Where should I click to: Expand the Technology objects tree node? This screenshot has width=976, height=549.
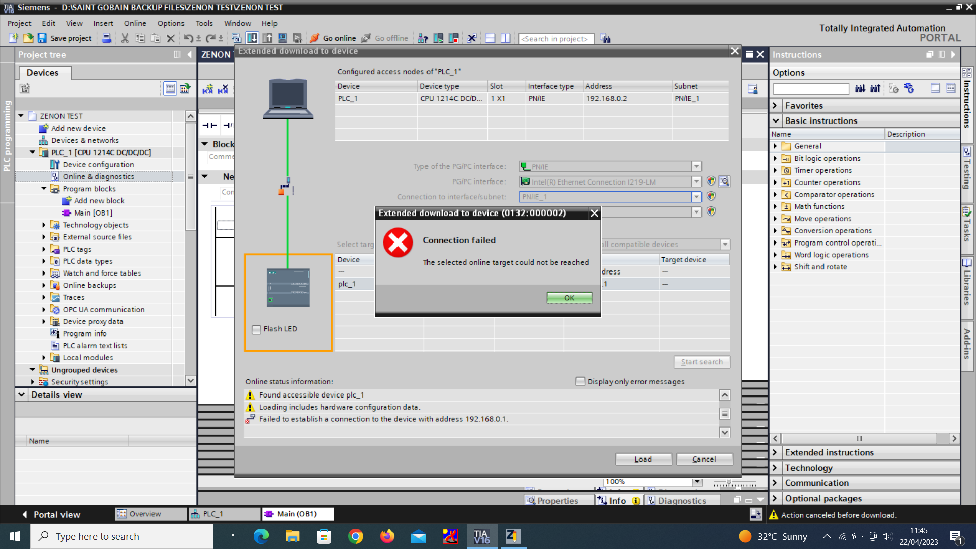click(44, 225)
